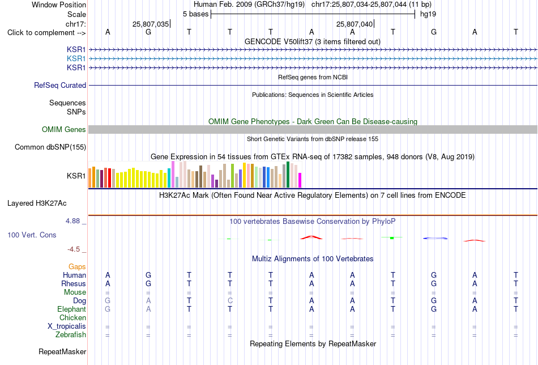Click the OMIM Gene Phenotypes track title

point(313,121)
